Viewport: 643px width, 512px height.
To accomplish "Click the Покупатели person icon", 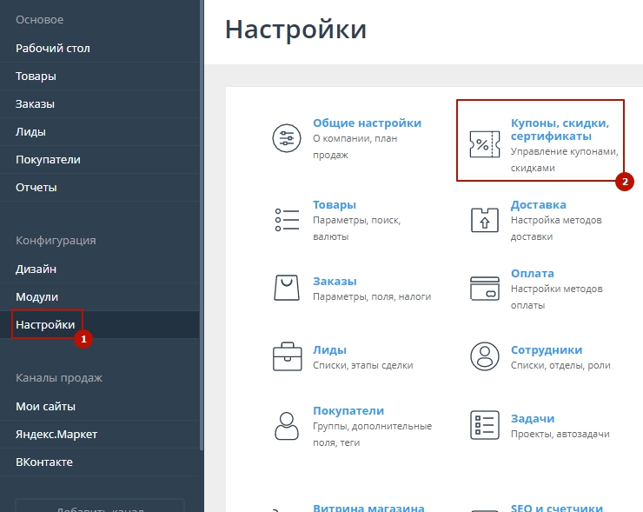I will (286, 425).
